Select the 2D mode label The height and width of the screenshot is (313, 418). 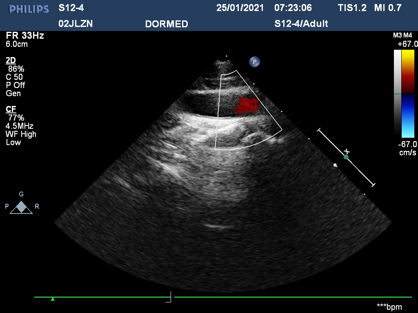[x=11, y=61]
